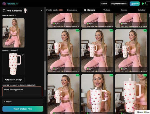
Task: Click the gallery scrollbar at right edge
Action: (149, 15)
